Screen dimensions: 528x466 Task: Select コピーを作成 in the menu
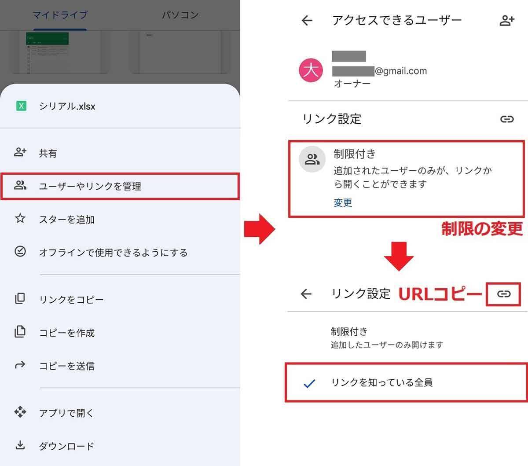(x=67, y=333)
